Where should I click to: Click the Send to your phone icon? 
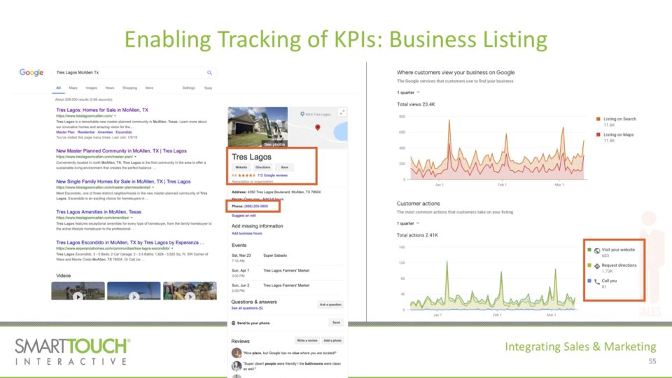coord(233,323)
